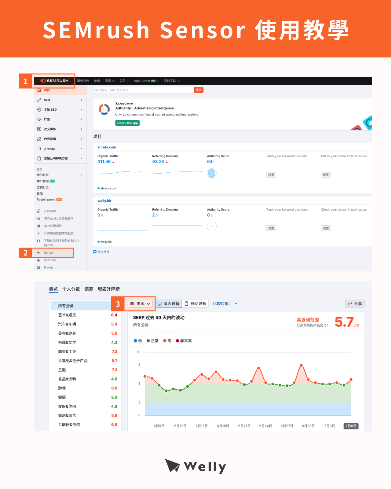This screenshot has width=391, height=489.
Task: Click the 订购定制数据库或报告 icon
Action: [x=38, y=233]
